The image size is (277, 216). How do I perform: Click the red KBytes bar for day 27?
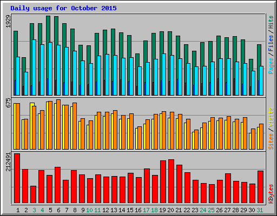tap(228, 188)
